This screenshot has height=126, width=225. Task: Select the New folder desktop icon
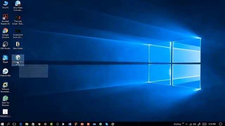click(x=18, y=45)
